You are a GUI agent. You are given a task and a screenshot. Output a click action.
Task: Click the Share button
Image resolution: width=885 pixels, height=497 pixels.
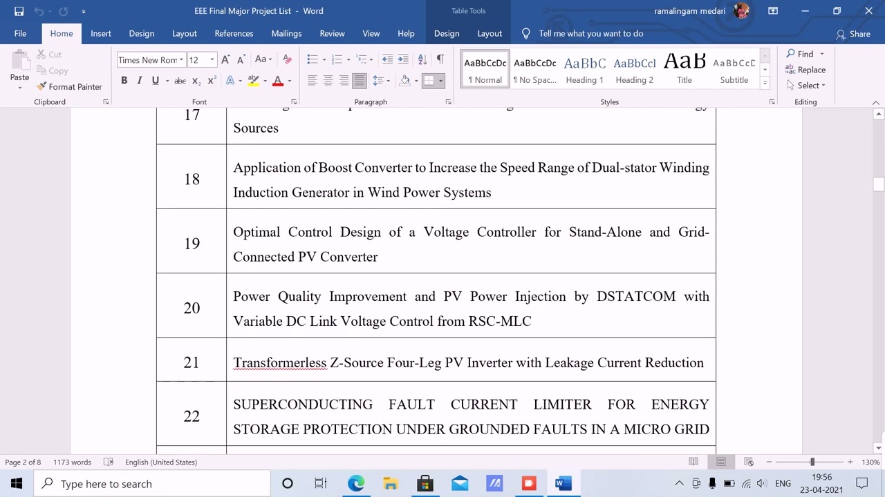(853, 34)
